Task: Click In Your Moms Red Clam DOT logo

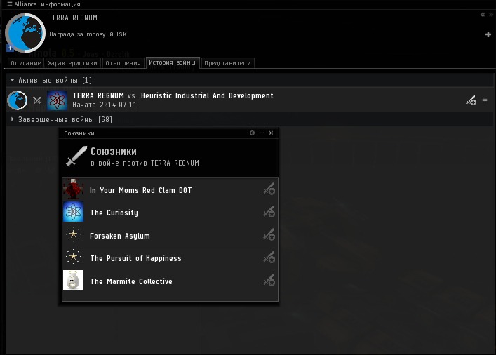Action: pyautogui.click(x=74, y=189)
